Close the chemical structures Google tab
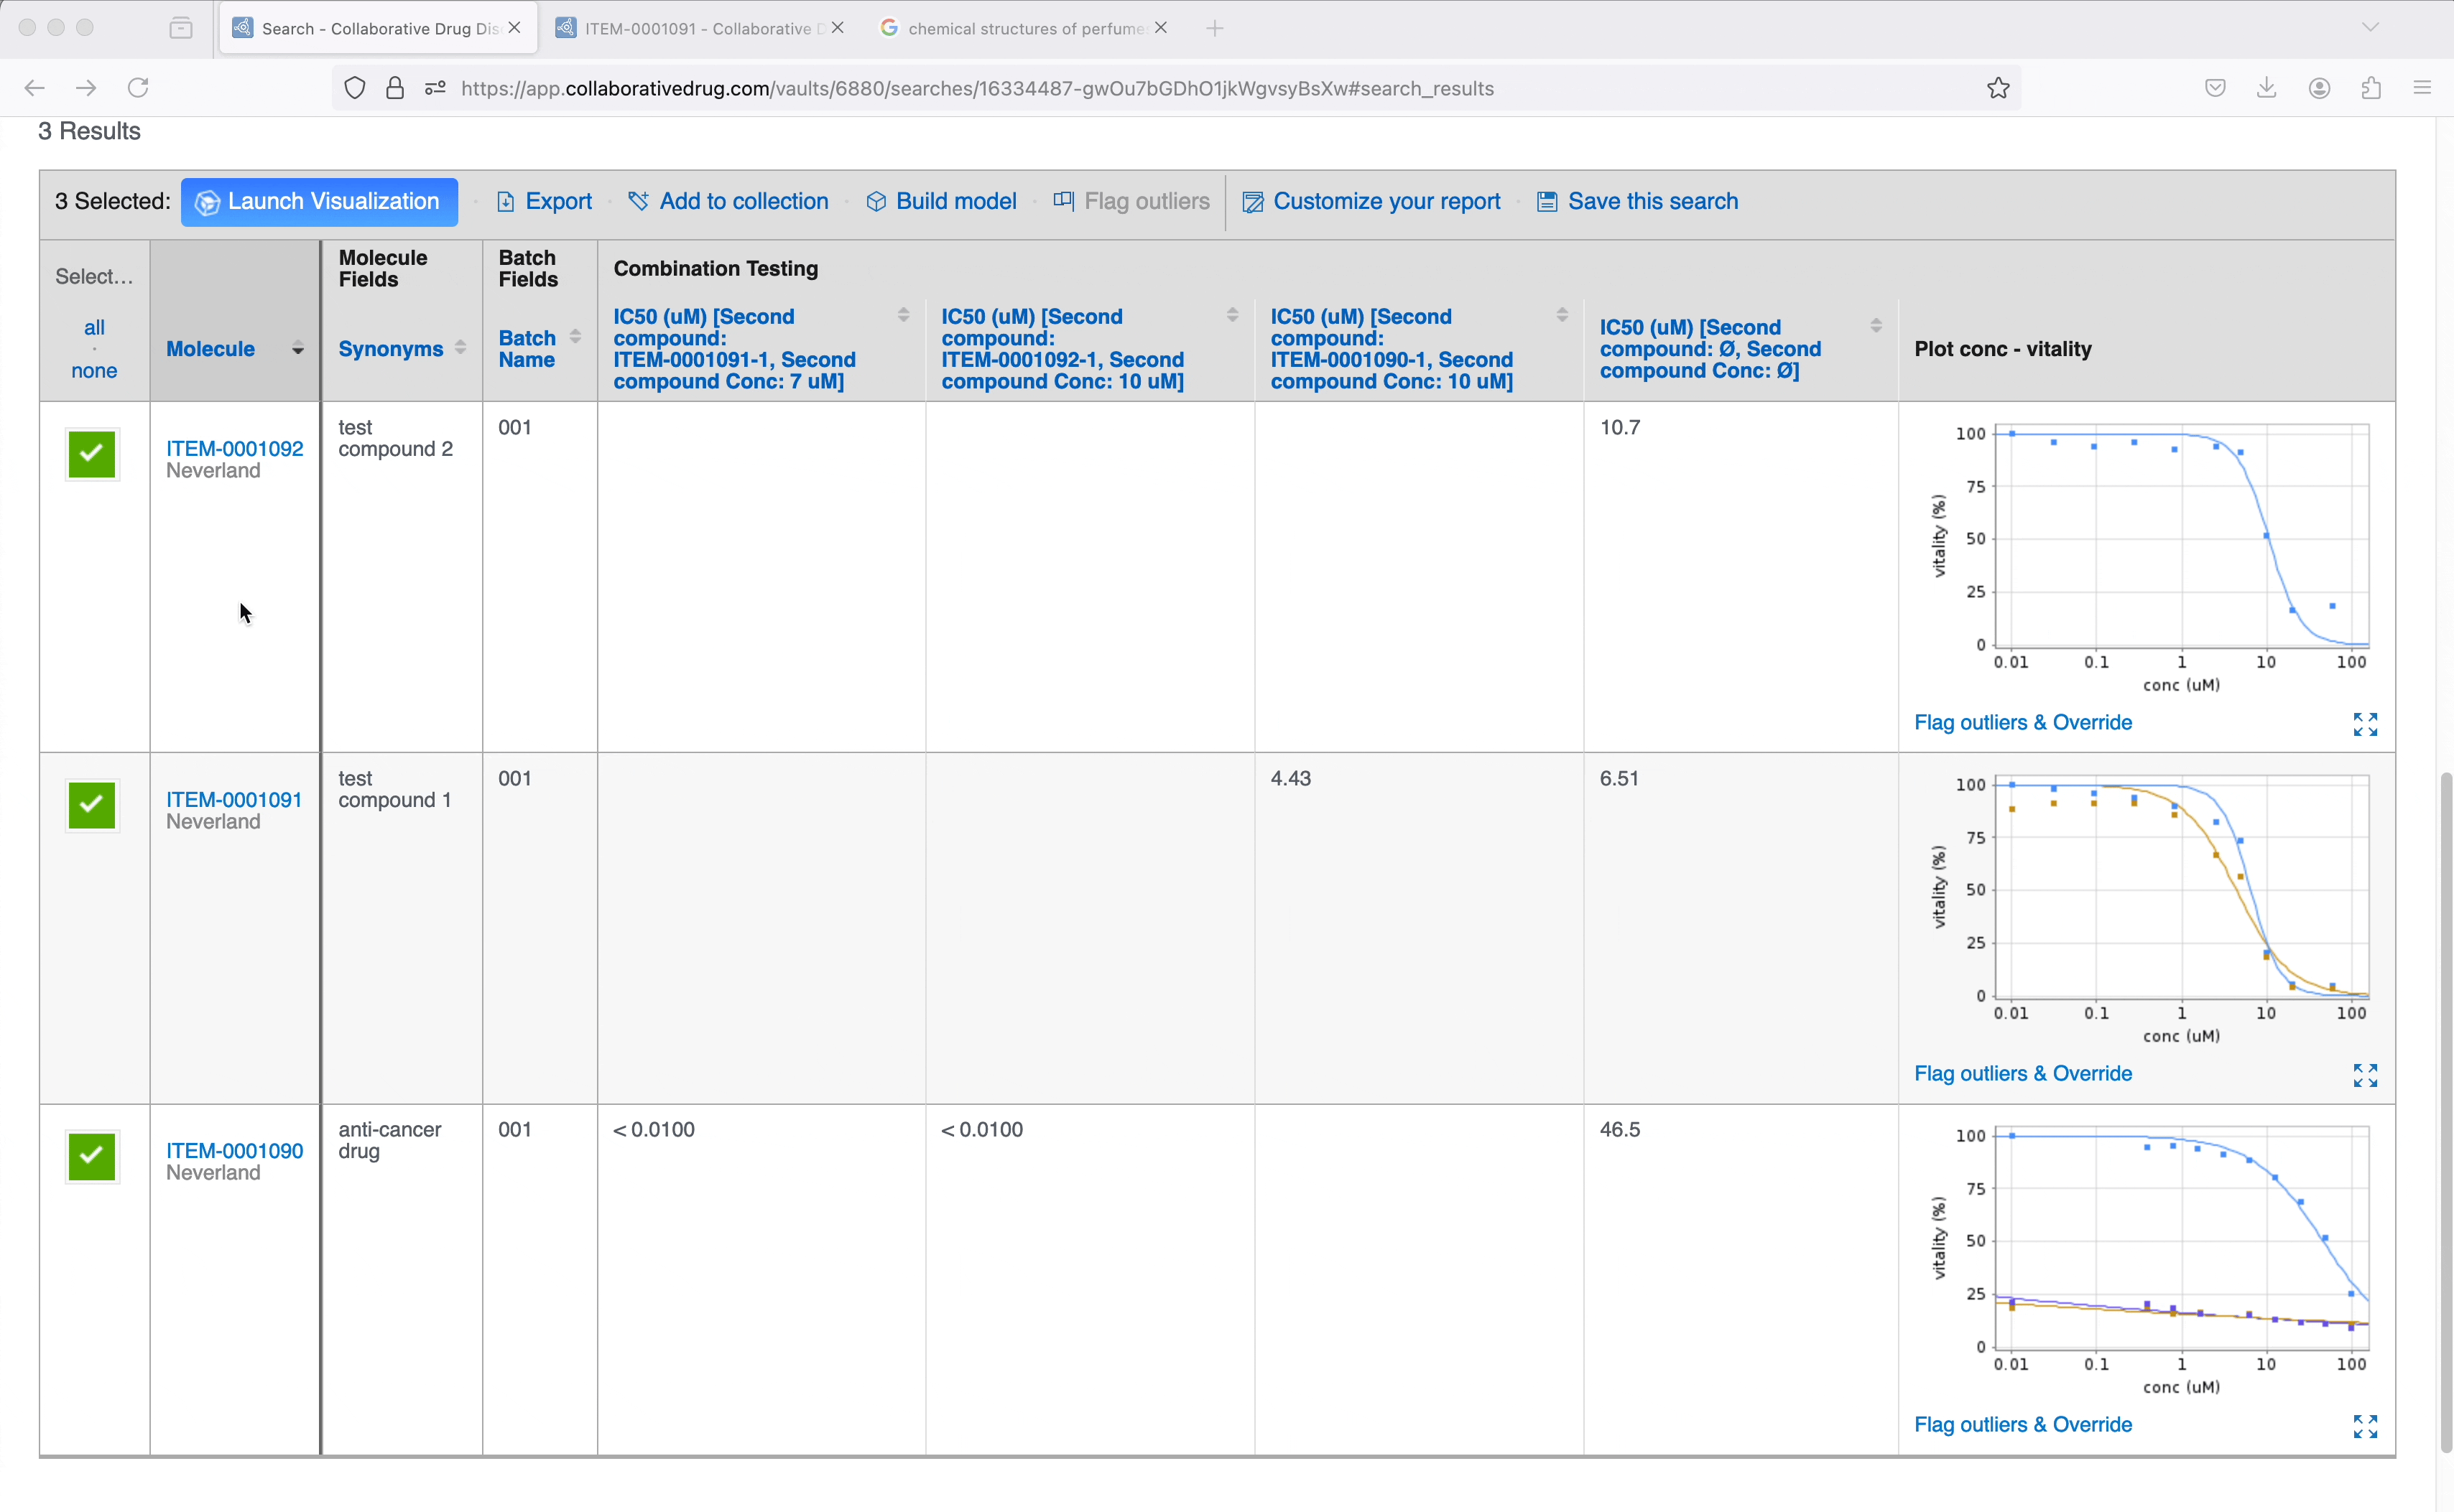Screen dimensions: 2454x1512 [x=1160, y=28]
